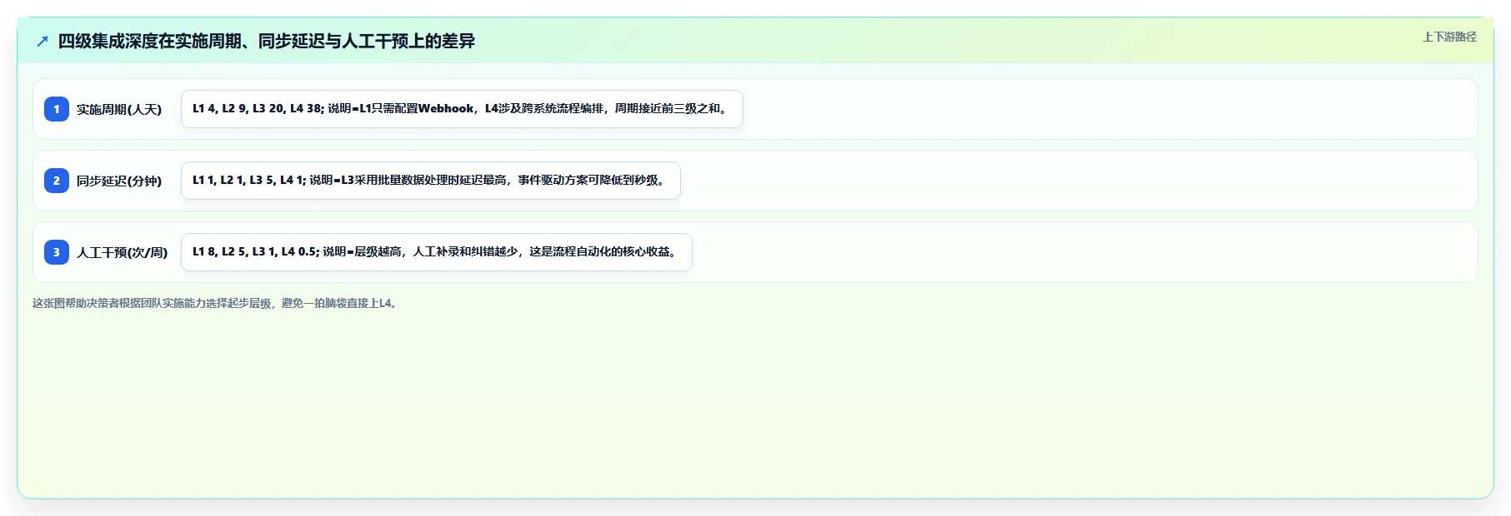The width and height of the screenshot is (1511, 516).
Task: Click the 同步延迟(分钟) row label
Action: tap(119, 181)
